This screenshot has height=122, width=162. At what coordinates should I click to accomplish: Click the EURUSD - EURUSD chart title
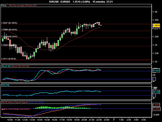60,2
